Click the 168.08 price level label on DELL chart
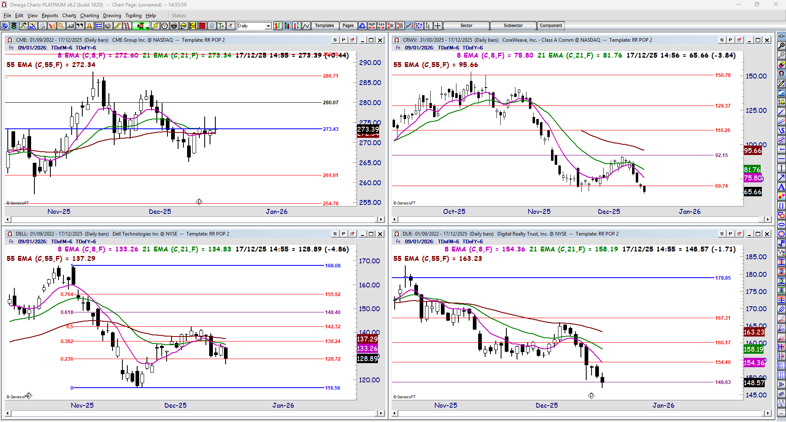This screenshot has height=422, width=786. click(x=333, y=266)
